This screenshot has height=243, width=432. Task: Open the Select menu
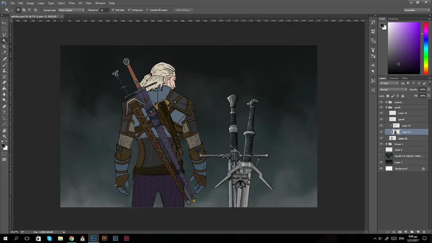tap(61, 3)
